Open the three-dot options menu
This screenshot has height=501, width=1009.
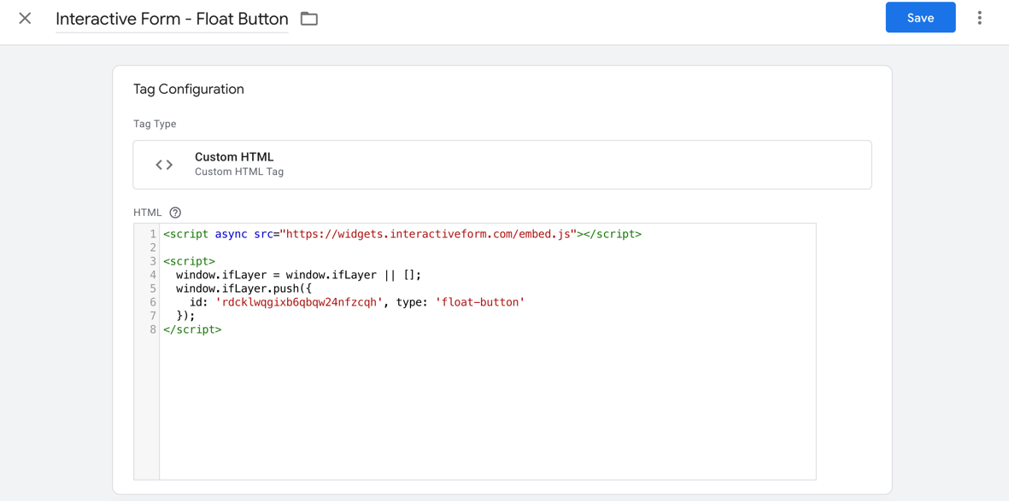pyautogui.click(x=979, y=17)
